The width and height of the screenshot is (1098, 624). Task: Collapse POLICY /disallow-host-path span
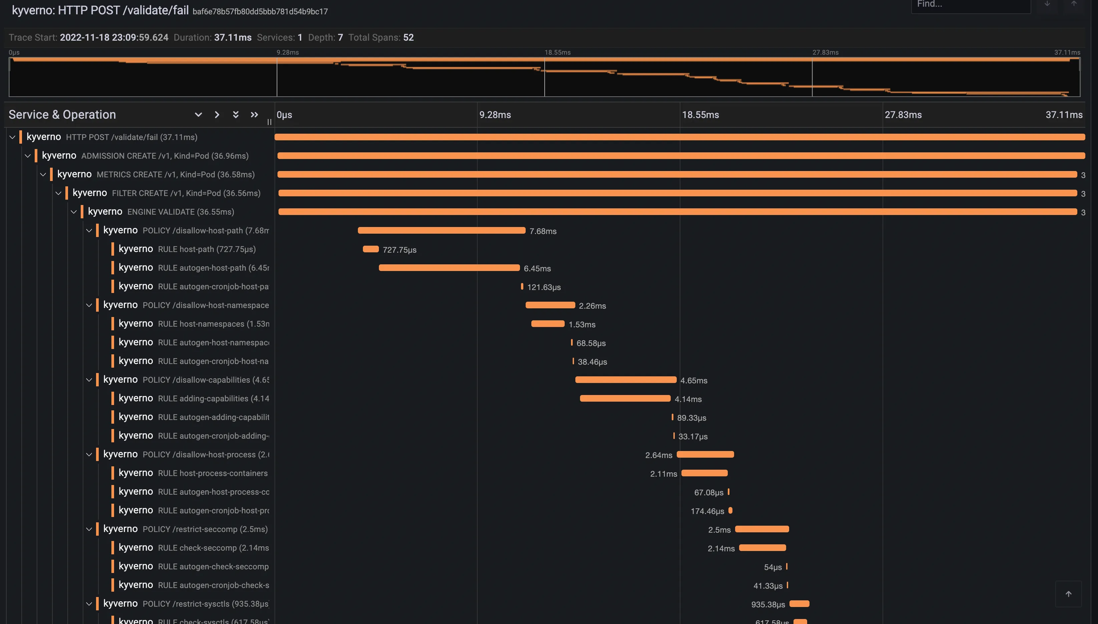coord(89,231)
